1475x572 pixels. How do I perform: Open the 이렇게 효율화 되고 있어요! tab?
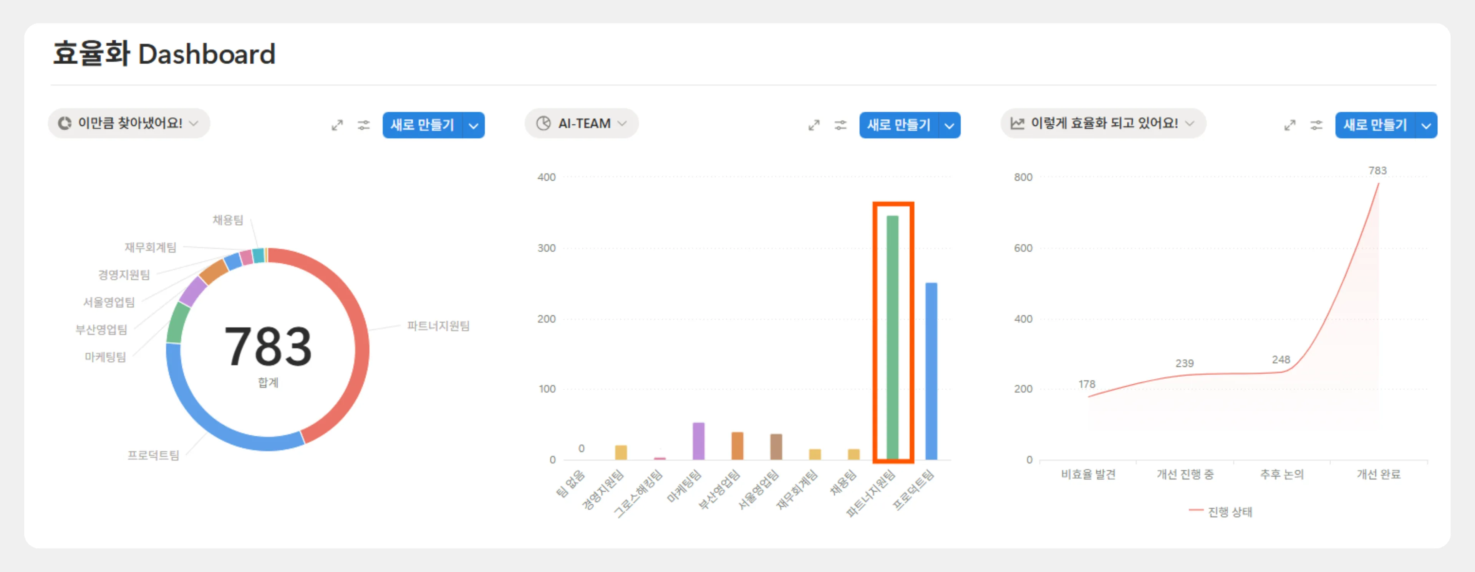pos(1104,123)
